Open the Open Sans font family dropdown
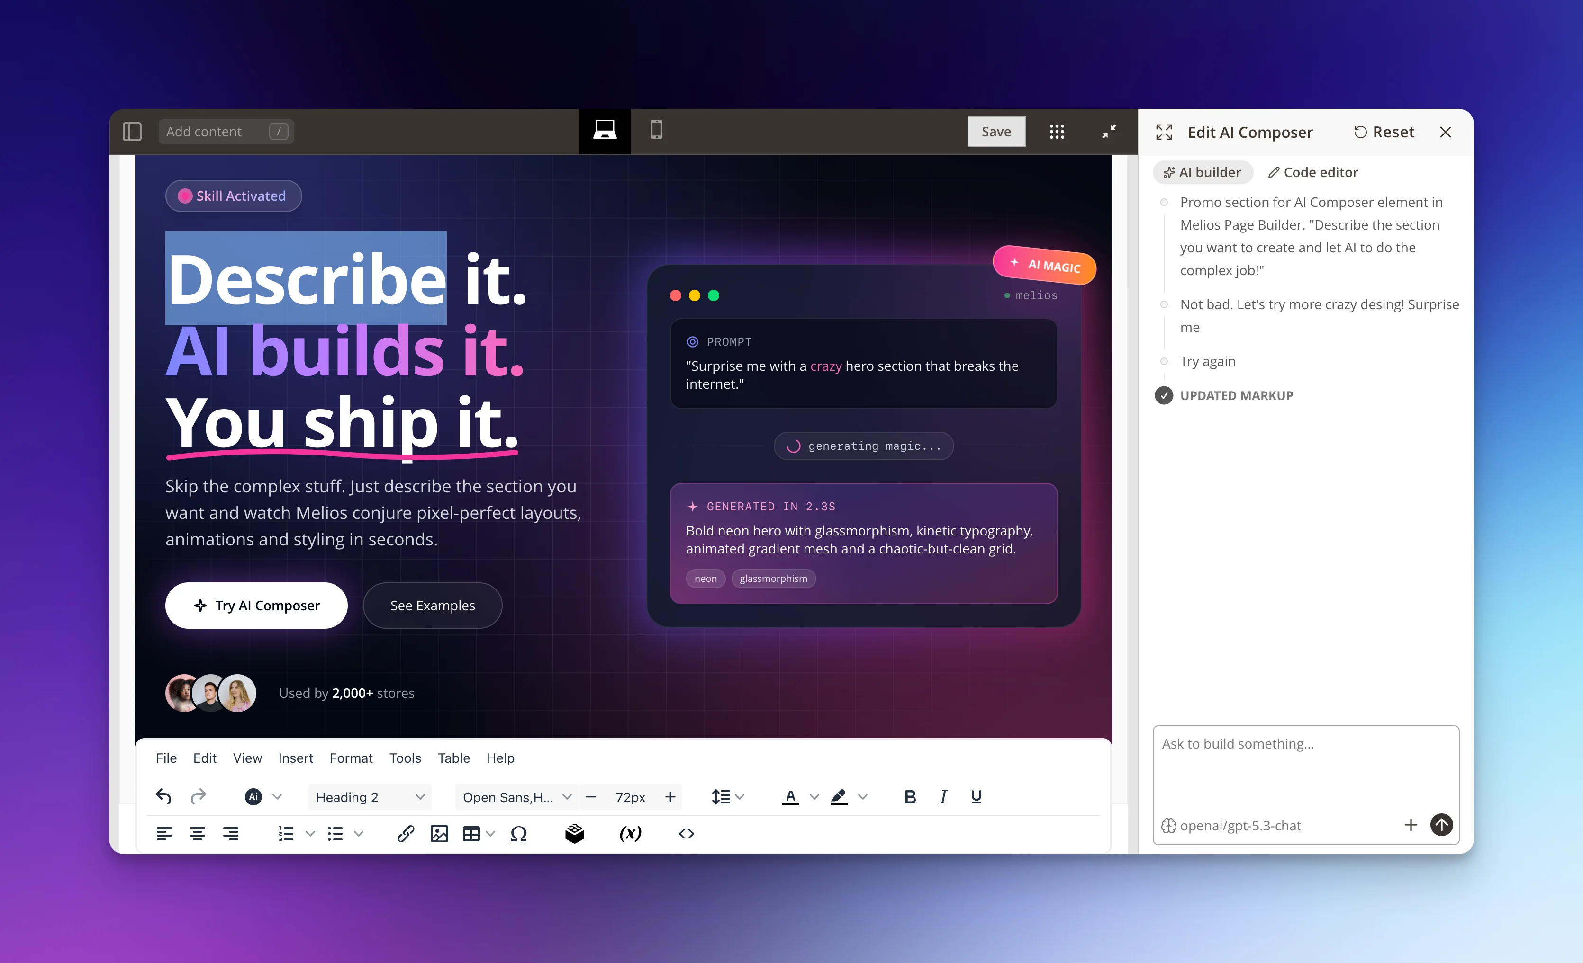1583x963 pixels. (516, 797)
